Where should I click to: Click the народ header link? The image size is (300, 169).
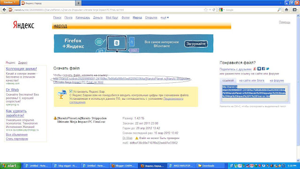tap(60, 26)
